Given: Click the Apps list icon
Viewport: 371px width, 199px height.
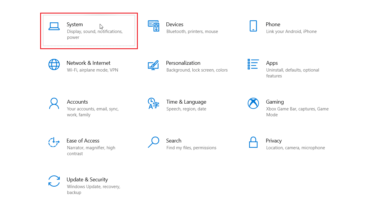Looking at the screenshot, I should point(253,64).
